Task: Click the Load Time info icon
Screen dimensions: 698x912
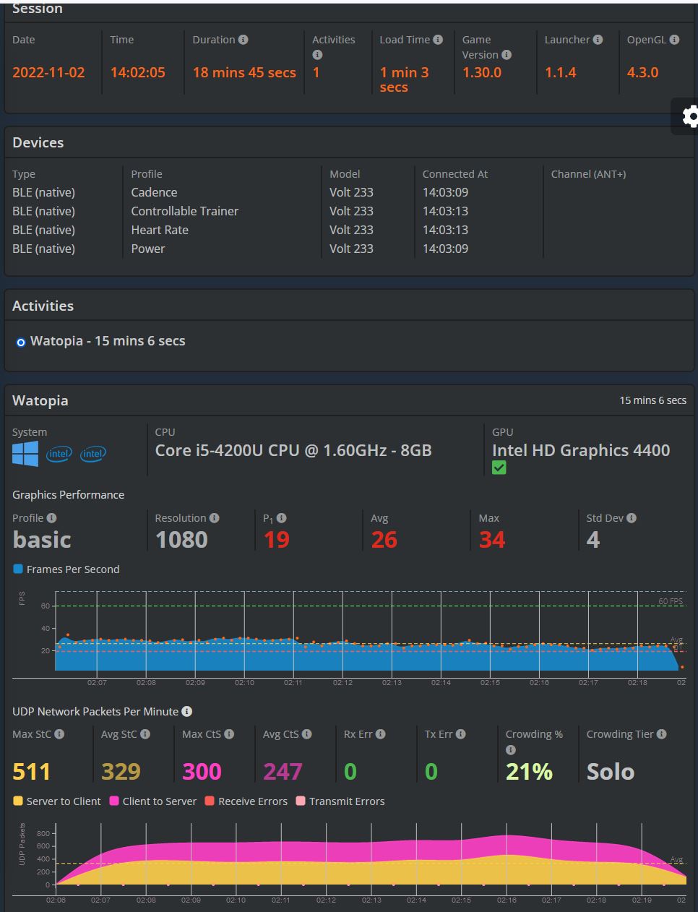Action: point(436,40)
